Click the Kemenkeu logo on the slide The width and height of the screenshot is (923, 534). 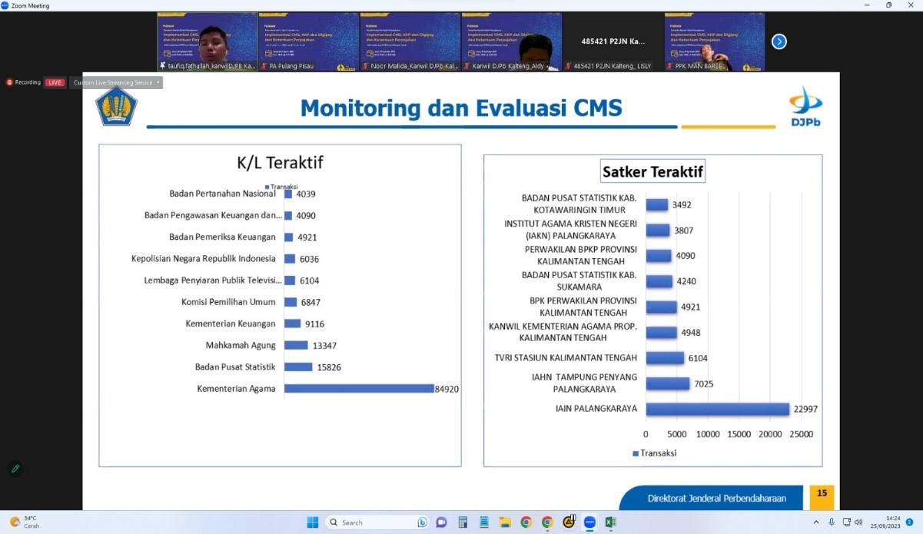click(x=116, y=105)
